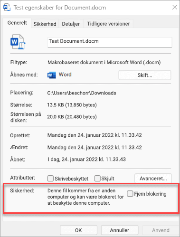
Task: Click the Annuller button
Action: (x=120, y=230)
